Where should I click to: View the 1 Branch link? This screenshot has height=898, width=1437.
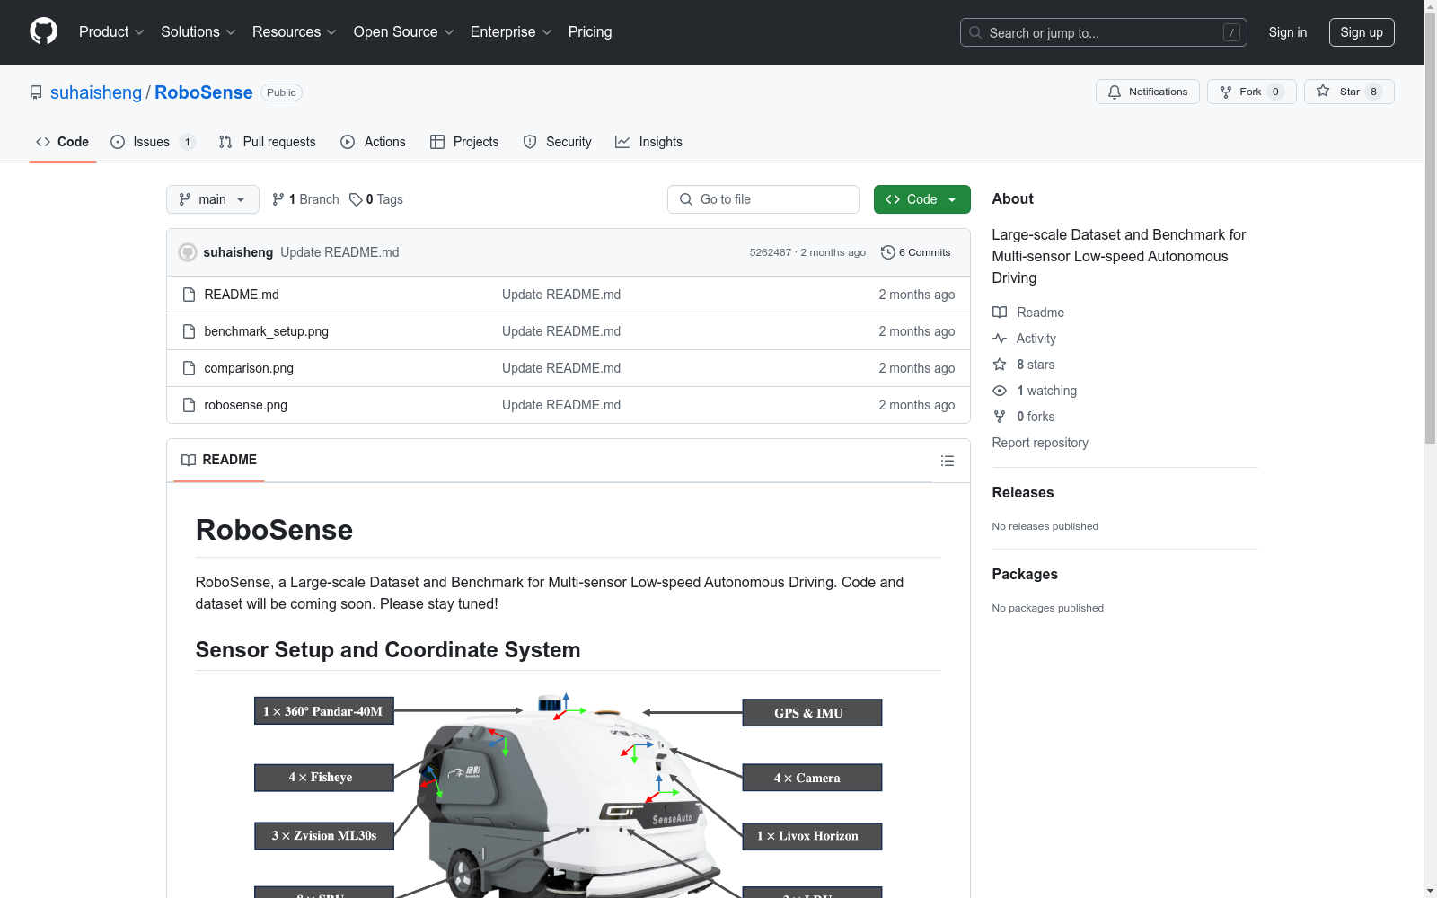[305, 199]
